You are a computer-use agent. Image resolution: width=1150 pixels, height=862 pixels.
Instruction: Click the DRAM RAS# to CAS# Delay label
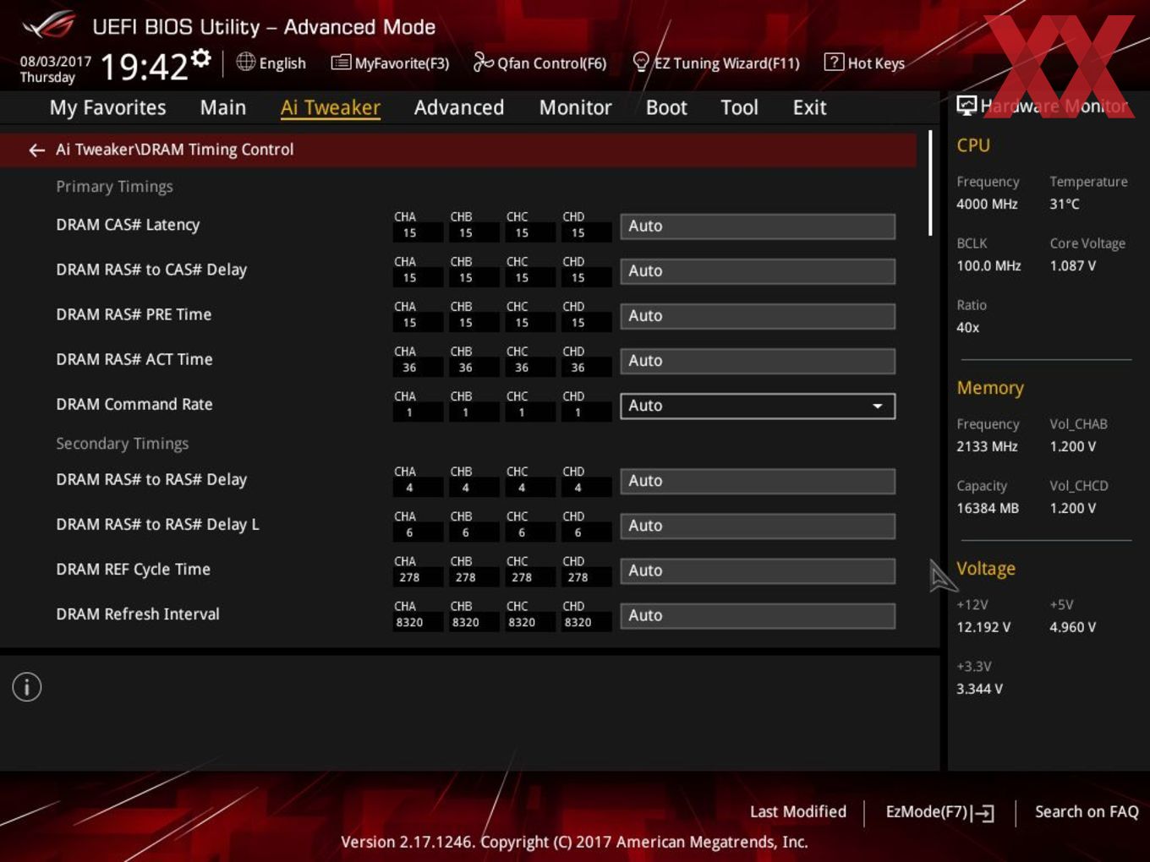[151, 270]
